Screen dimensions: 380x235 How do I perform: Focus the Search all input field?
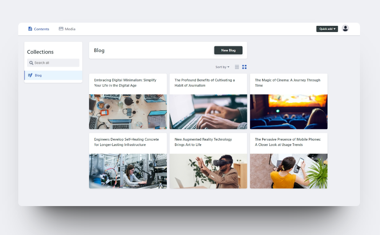[53, 63]
